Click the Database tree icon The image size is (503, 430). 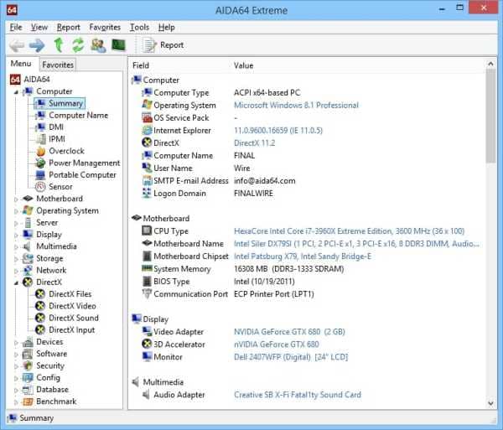[28, 390]
